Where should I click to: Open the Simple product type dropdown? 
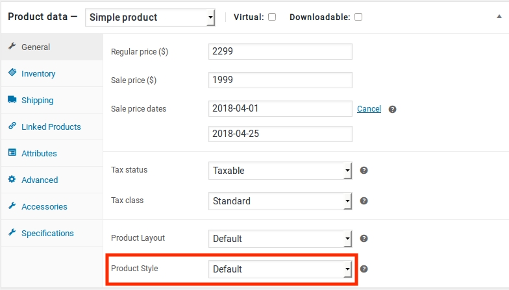tap(150, 18)
